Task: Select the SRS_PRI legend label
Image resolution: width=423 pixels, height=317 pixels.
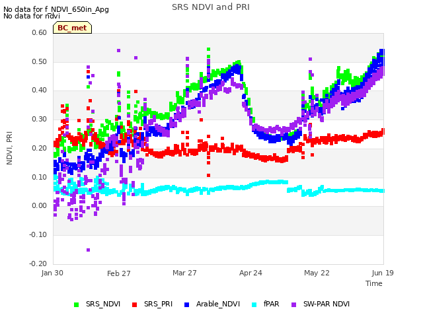Action: (158, 304)
